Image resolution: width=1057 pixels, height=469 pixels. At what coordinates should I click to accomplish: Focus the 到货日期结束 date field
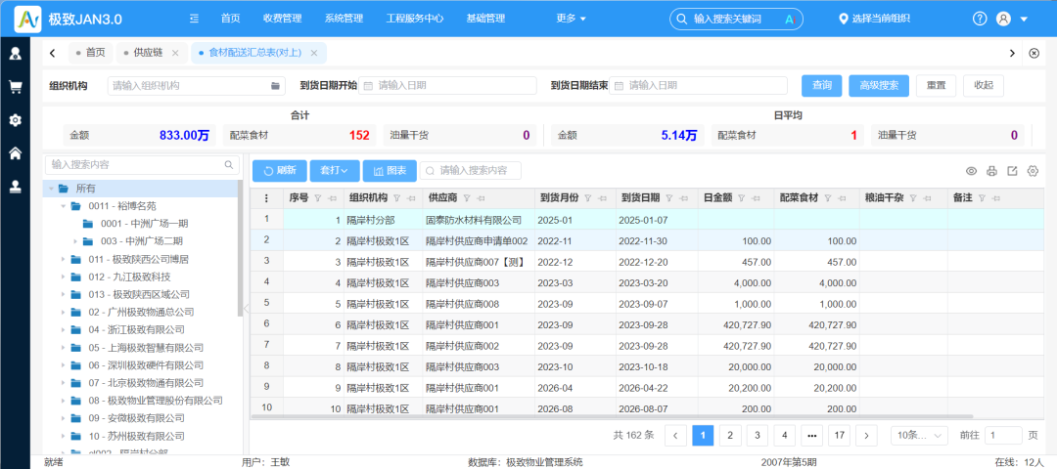tap(699, 85)
